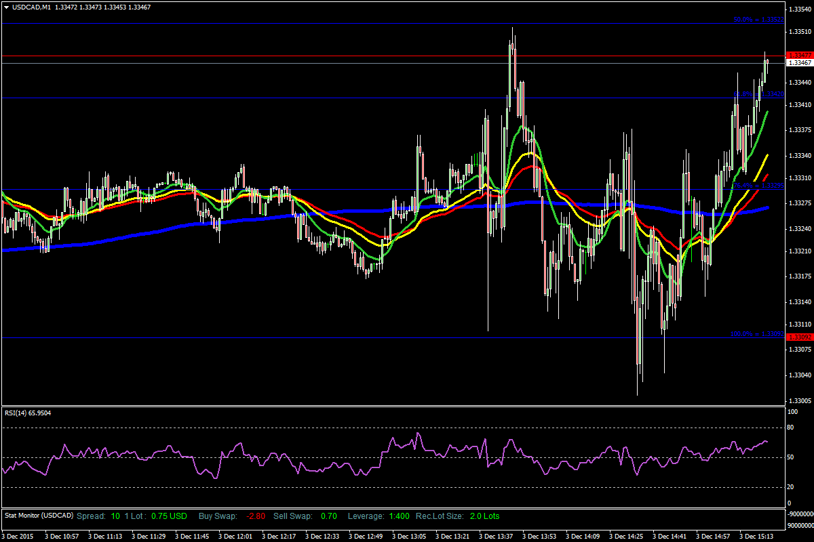Click the Buy Swap value -2.80
The width and height of the screenshot is (814, 542).
click(x=256, y=516)
